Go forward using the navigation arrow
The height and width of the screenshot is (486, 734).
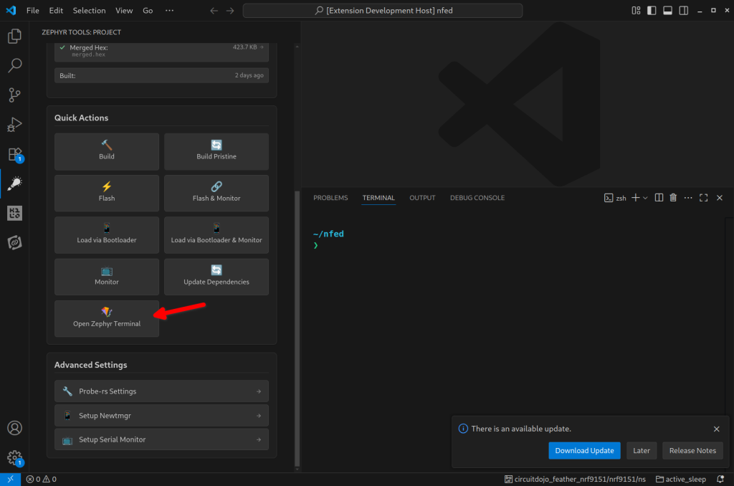230,10
